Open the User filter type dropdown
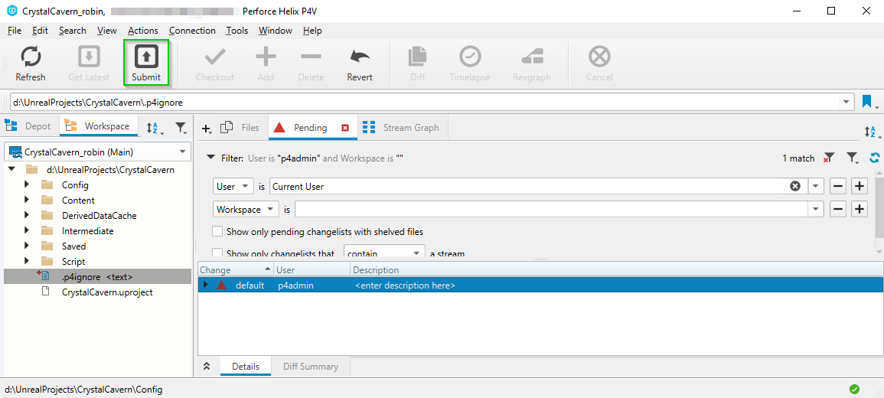This screenshot has height=398, width=884. pos(233,186)
